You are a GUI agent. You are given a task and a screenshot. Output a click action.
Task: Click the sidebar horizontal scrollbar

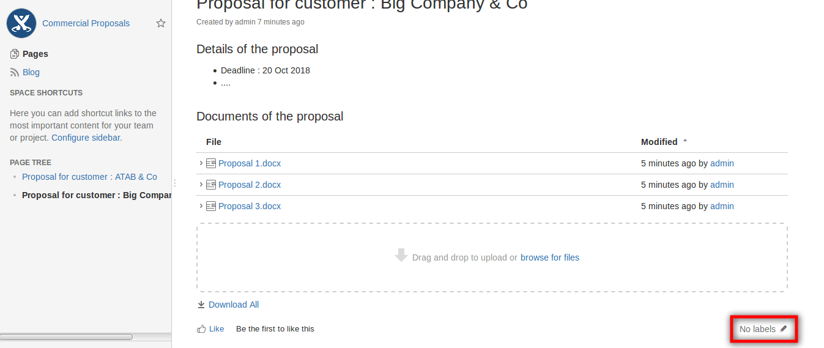pyautogui.click(x=67, y=337)
